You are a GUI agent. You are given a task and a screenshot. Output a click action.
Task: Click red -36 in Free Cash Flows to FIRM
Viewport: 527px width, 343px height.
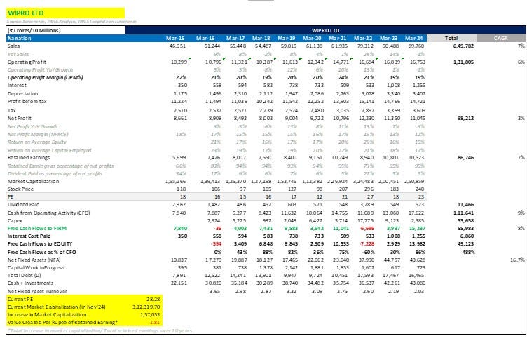pyautogui.click(x=217, y=229)
